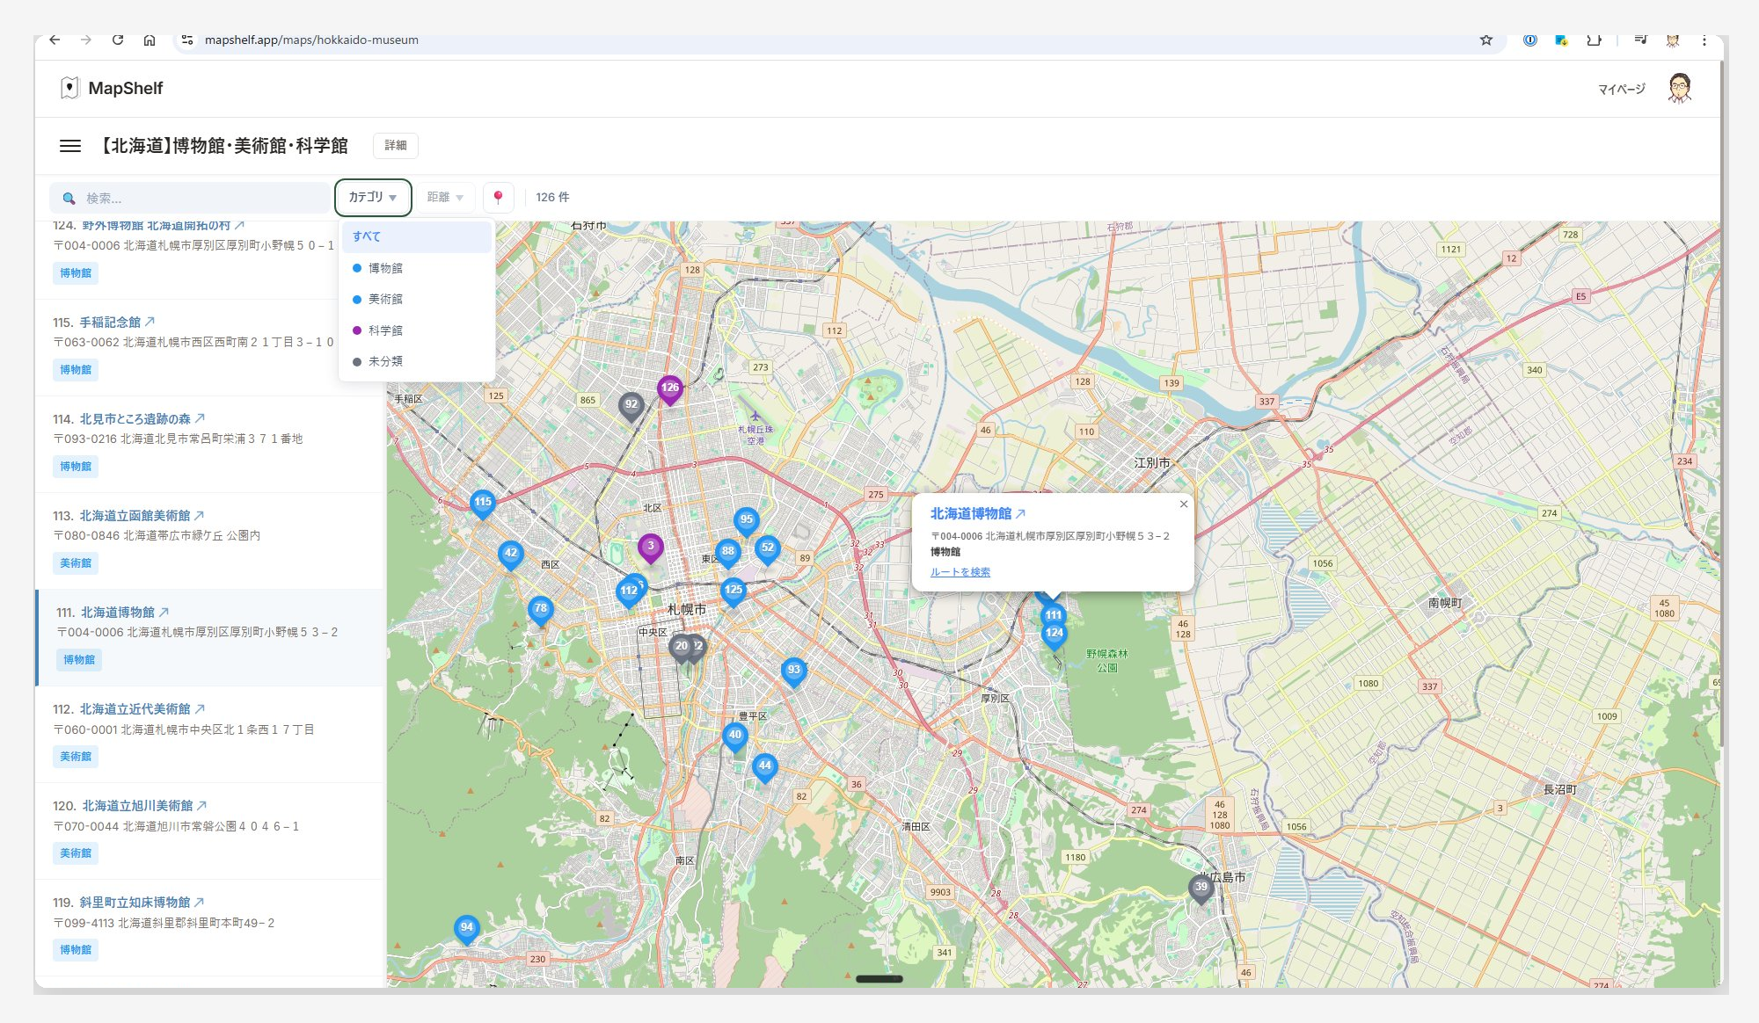Click gray marker 39 near 北広島市
1759x1023 pixels.
coord(1201,888)
